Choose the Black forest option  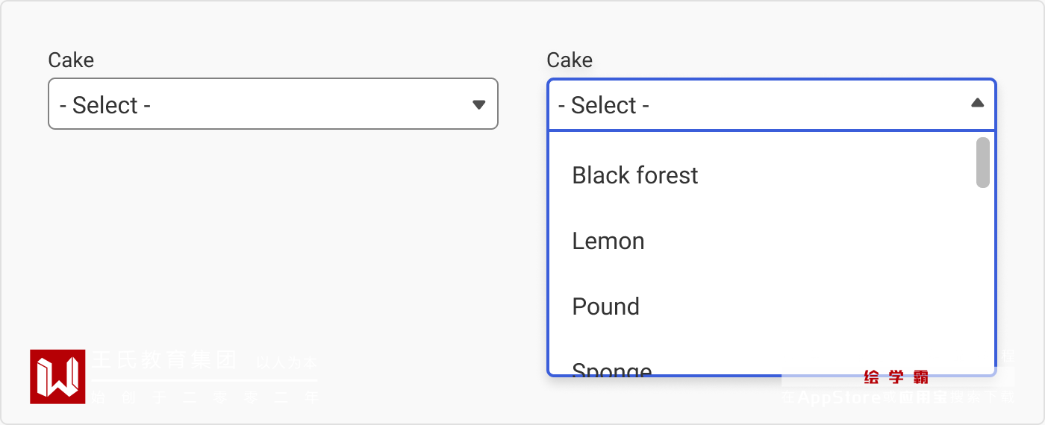click(635, 175)
